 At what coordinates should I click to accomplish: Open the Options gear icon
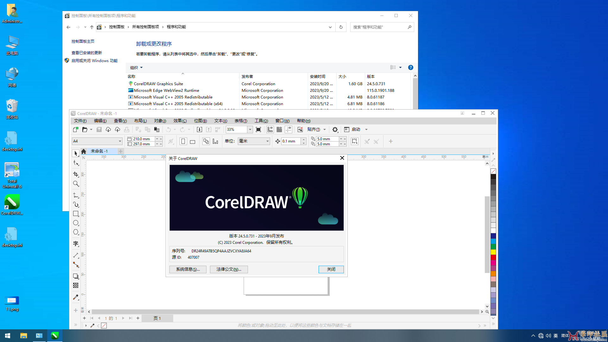click(x=335, y=130)
